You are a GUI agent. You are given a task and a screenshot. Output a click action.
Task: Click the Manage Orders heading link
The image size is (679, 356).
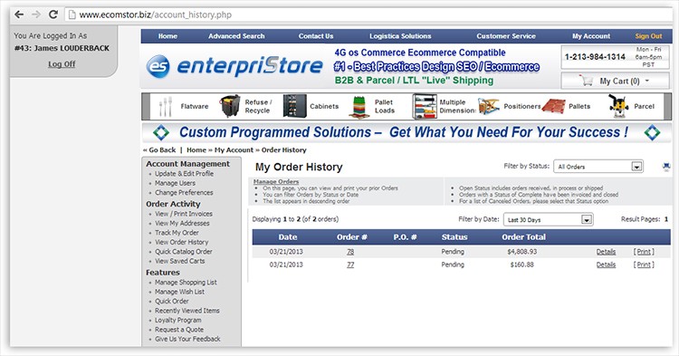coord(276,182)
